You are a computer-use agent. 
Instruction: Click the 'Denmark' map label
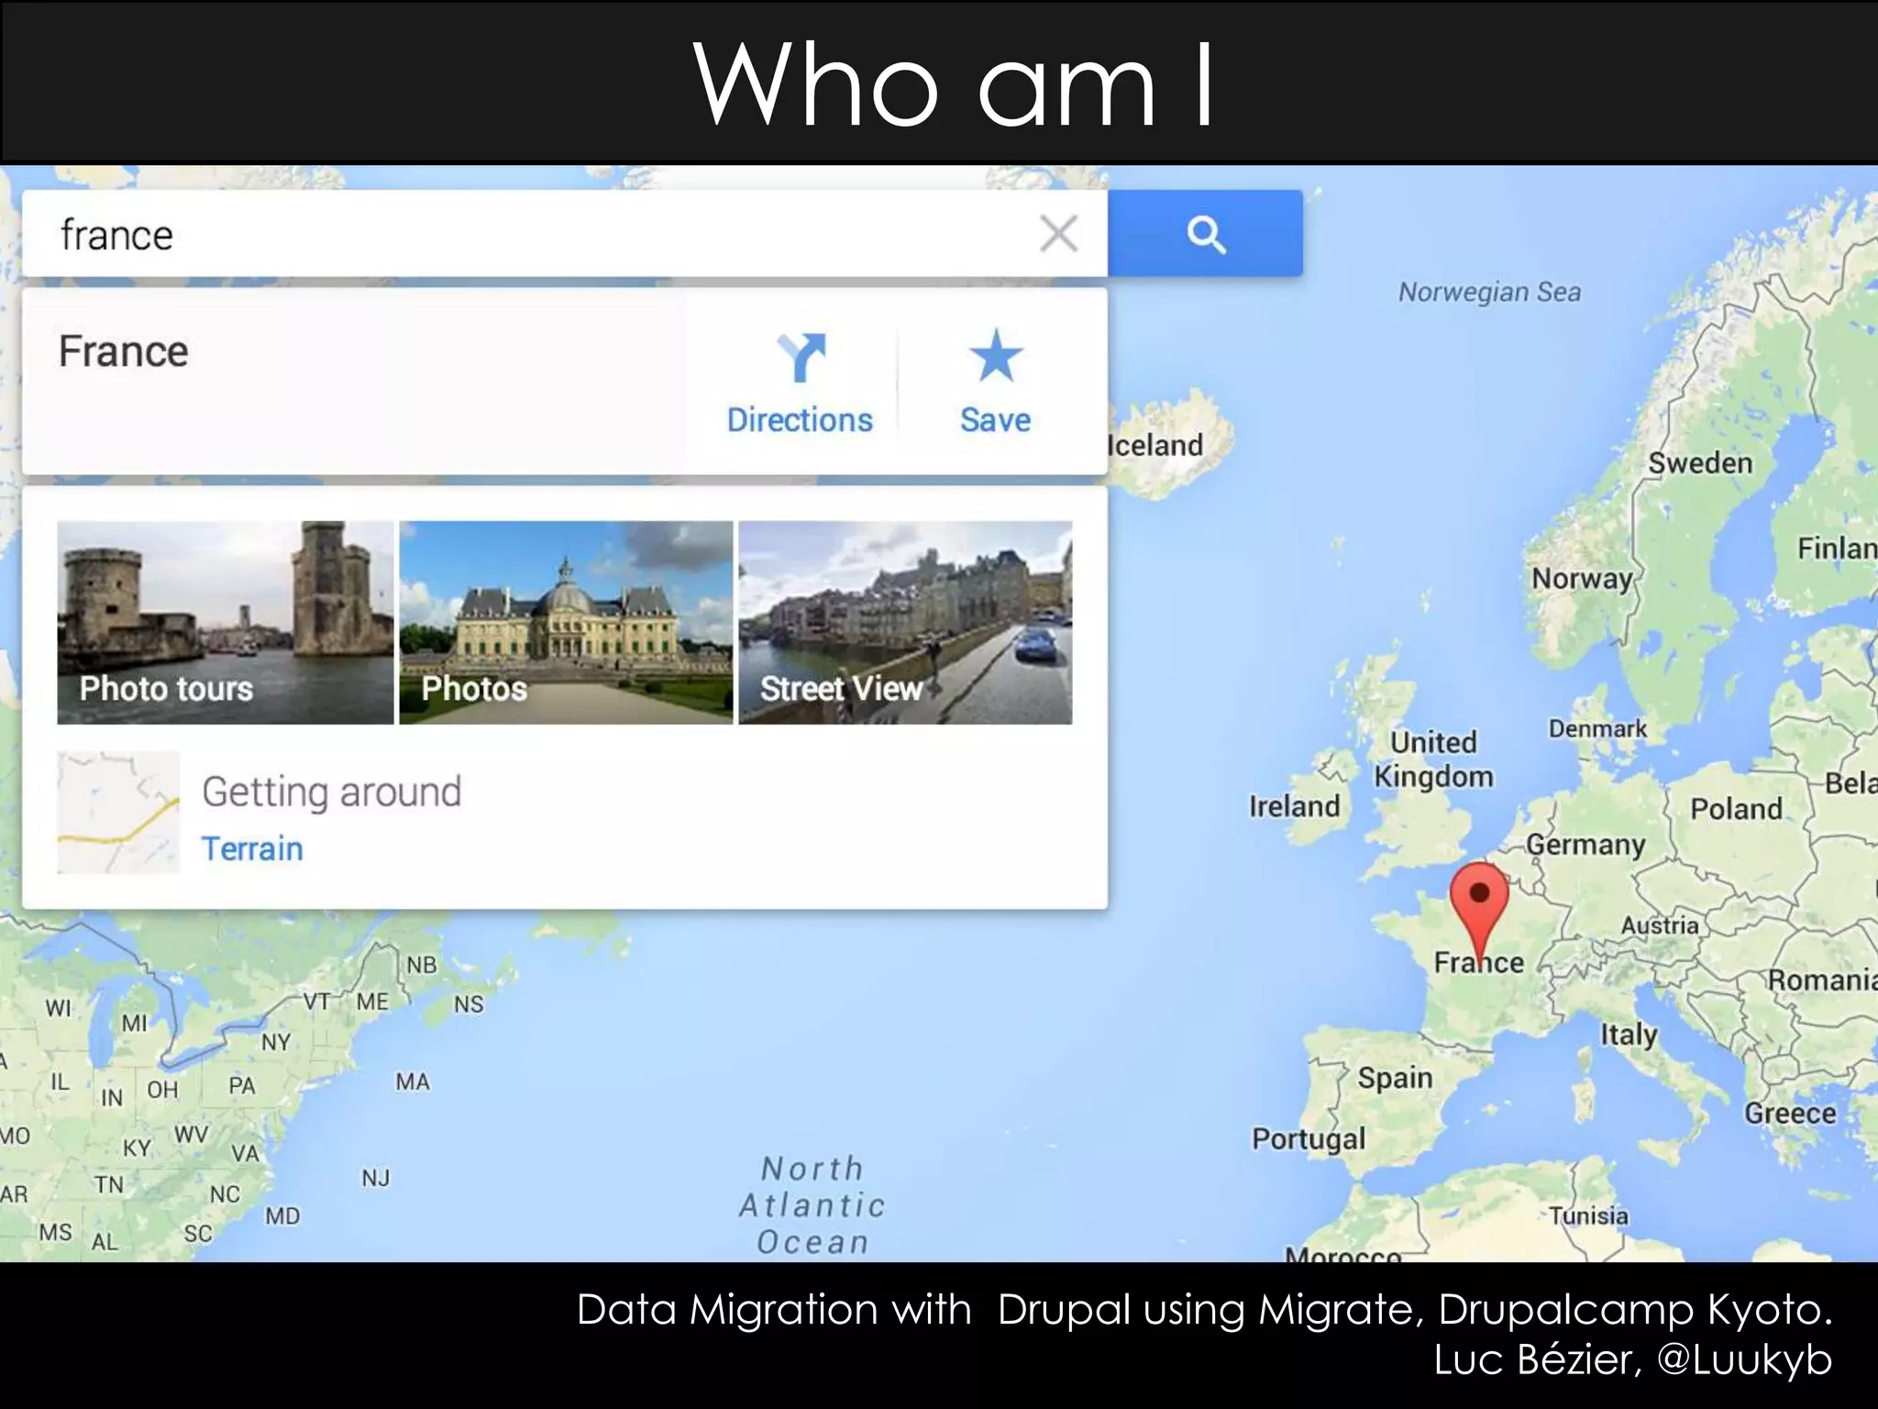click(1598, 729)
